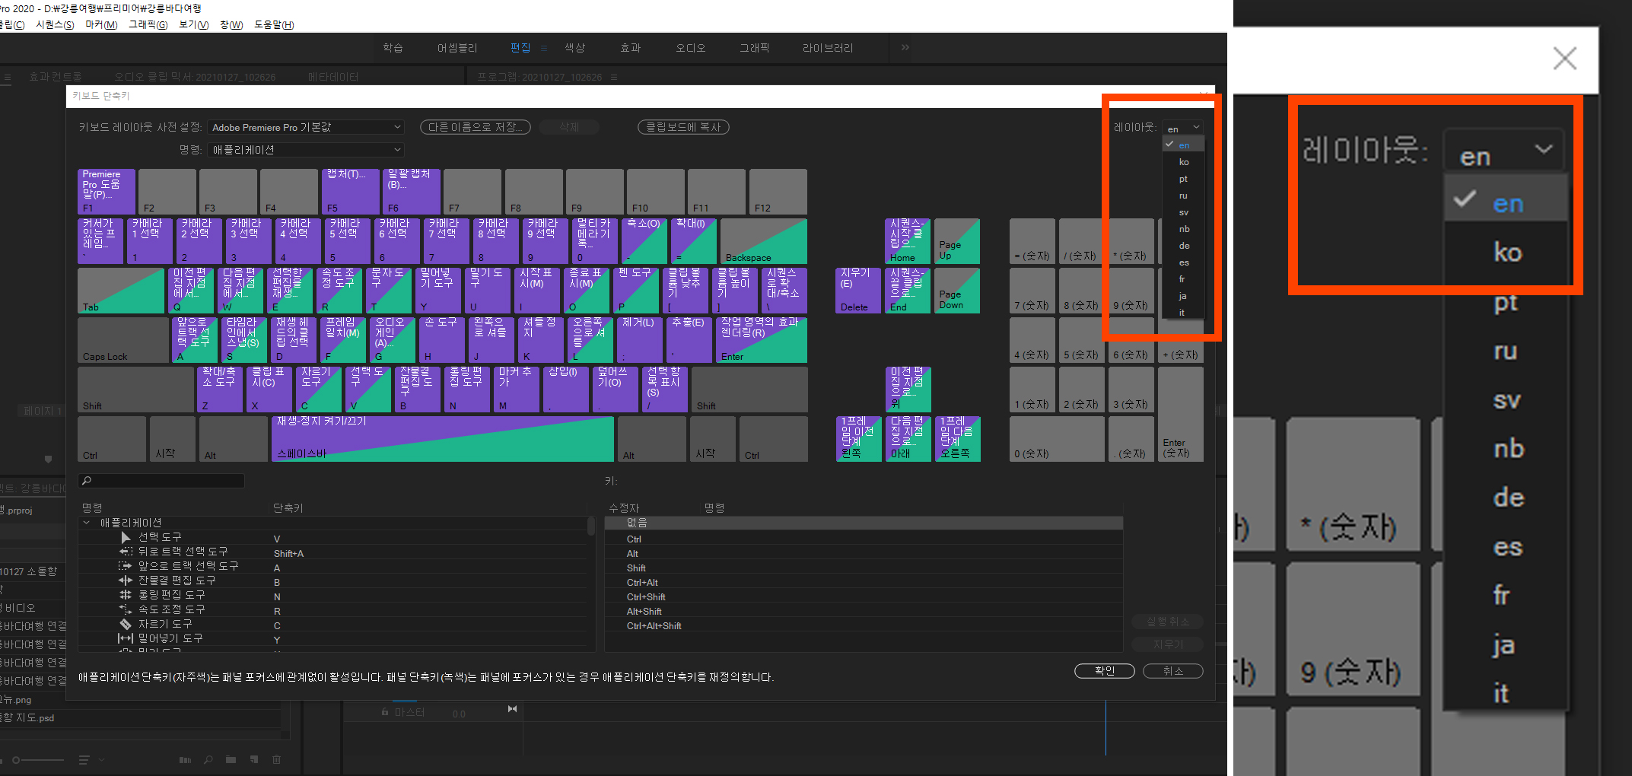The width and height of the screenshot is (1632, 776).
Task: Choose de in the unmagnified layout list
Action: pos(1183,246)
